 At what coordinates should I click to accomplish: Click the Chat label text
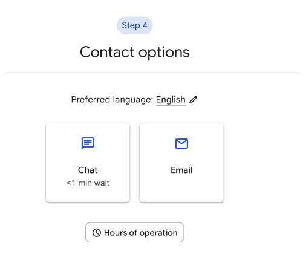88,170
